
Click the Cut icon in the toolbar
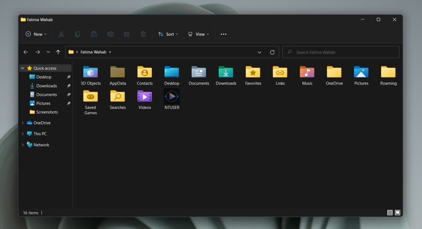pyautogui.click(x=61, y=34)
